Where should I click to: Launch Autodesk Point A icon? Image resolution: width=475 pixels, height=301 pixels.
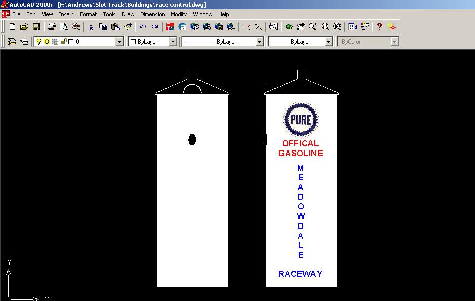tap(182, 27)
